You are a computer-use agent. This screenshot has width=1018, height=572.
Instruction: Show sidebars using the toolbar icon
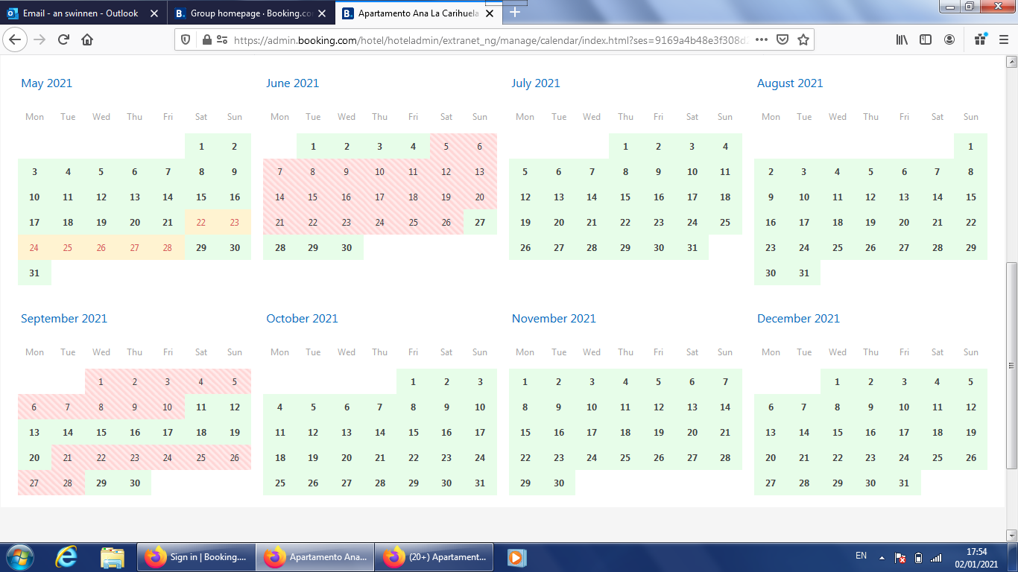[925, 40]
